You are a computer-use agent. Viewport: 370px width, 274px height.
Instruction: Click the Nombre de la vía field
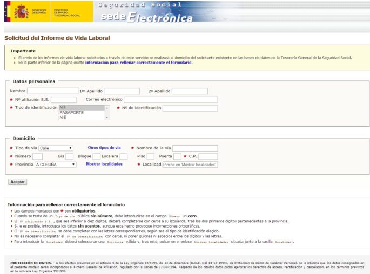click(x=195, y=148)
